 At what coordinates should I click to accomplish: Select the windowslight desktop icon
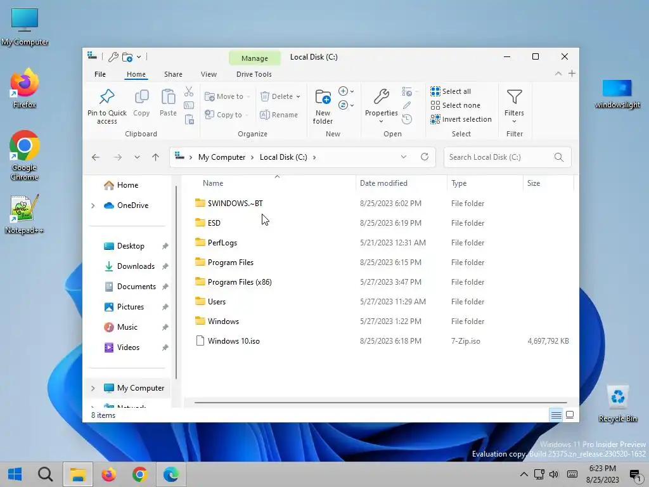pyautogui.click(x=617, y=94)
